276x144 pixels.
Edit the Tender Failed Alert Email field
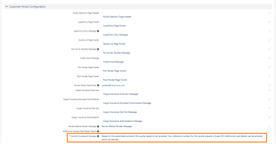click(269, 85)
